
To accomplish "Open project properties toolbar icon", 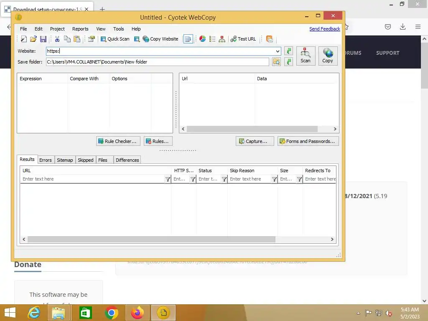I will click(x=92, y=39).
